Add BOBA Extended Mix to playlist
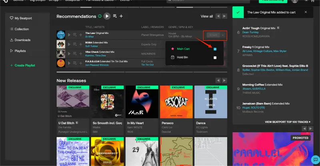 tap(81, 44)
